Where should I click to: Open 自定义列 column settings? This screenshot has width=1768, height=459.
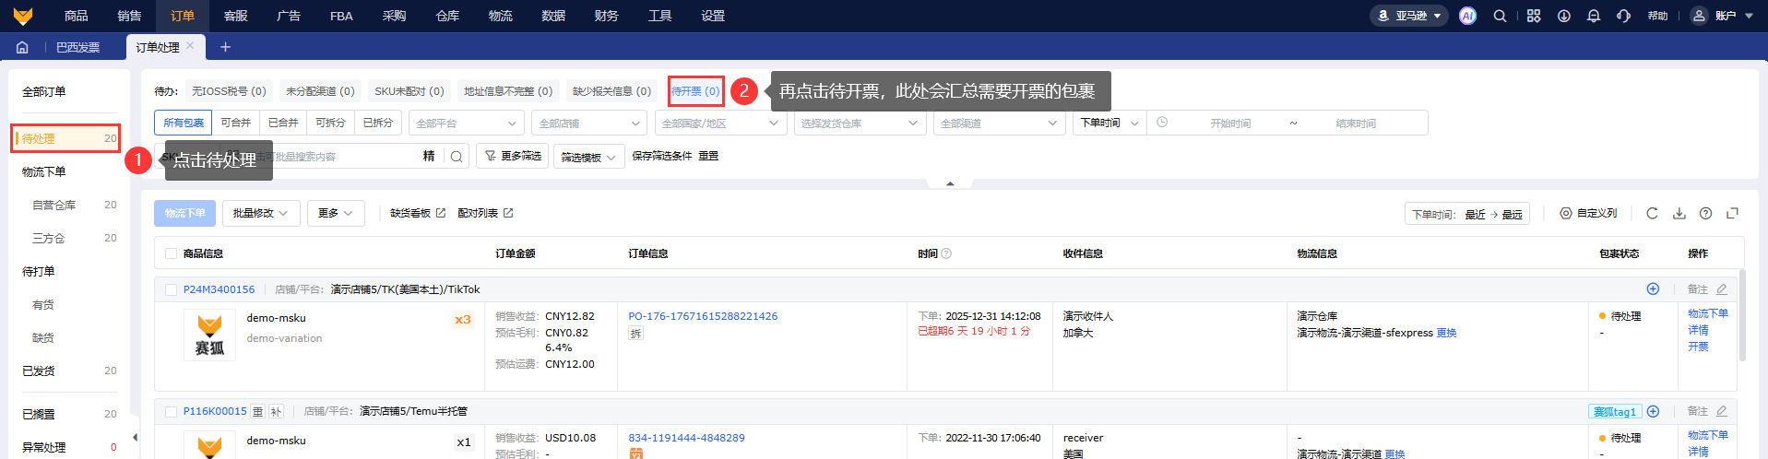tap(1588, 213)
